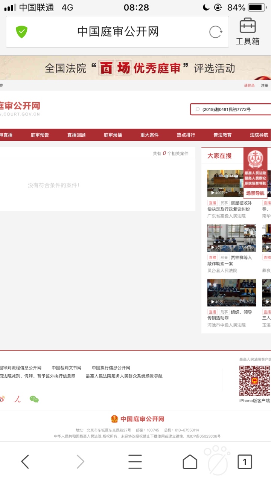This screenshot has width=271, height=482.
Task: Click the 注册 register link
Action: click(x=265, y=85)
